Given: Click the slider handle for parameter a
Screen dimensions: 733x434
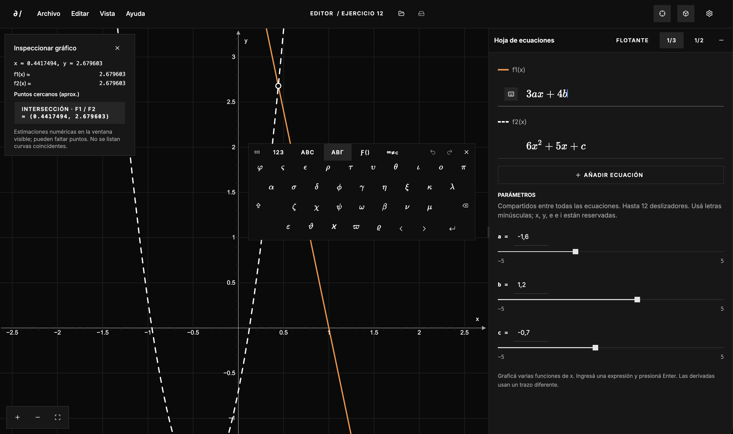Looking at the screenshot, I should pos(575,251).
